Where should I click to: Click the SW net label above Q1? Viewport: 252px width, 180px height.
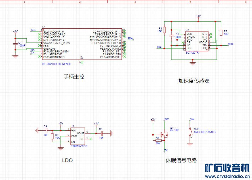coord(167,119)
